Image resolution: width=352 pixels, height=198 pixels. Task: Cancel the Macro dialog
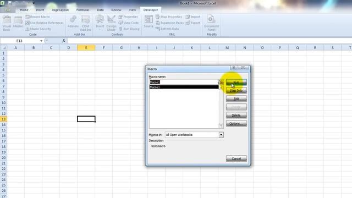coord(236,159)
